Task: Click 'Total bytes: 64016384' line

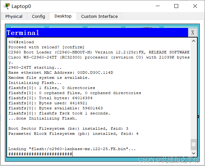Action: point(50,98)
